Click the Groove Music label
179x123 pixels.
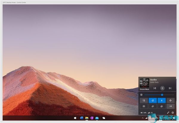click(144, 89)
